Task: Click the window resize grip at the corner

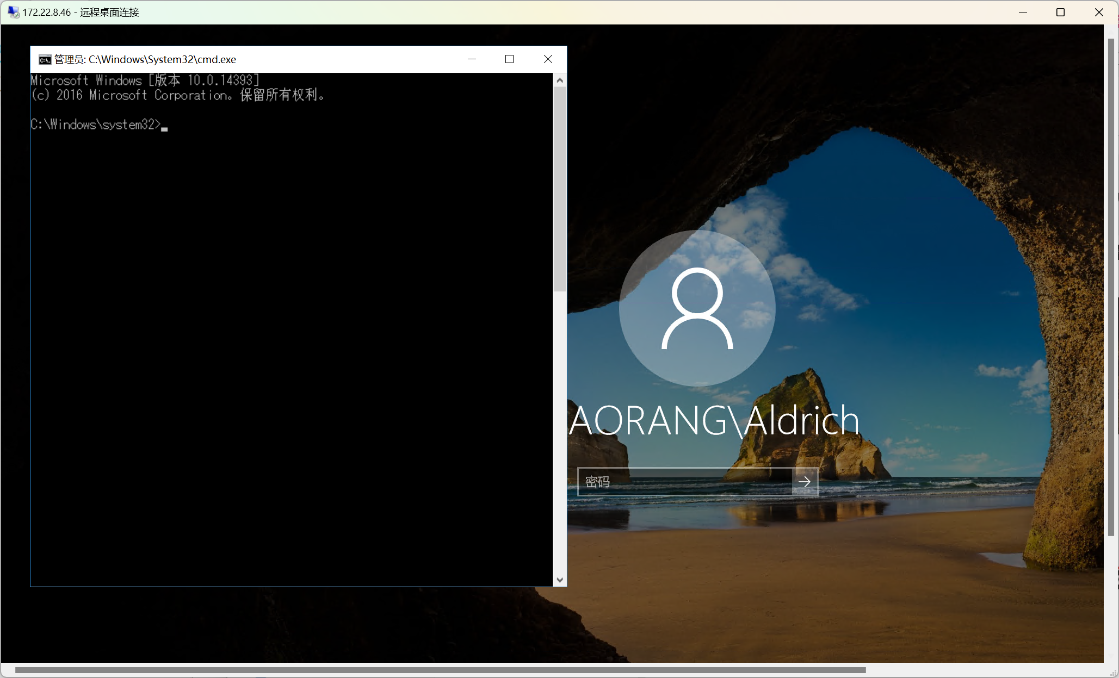Action: point(1112,672)
